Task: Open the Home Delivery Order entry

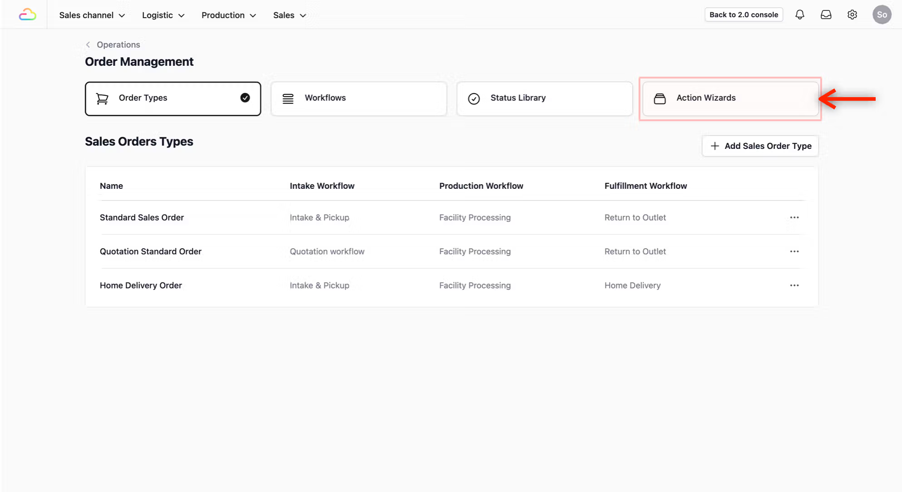Action: pyautogui.click(x=141, y=285)
